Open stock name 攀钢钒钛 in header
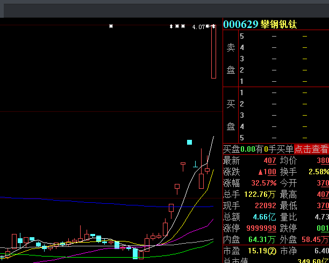The width and height of the screenshot is (329, 263). [278, 24]
